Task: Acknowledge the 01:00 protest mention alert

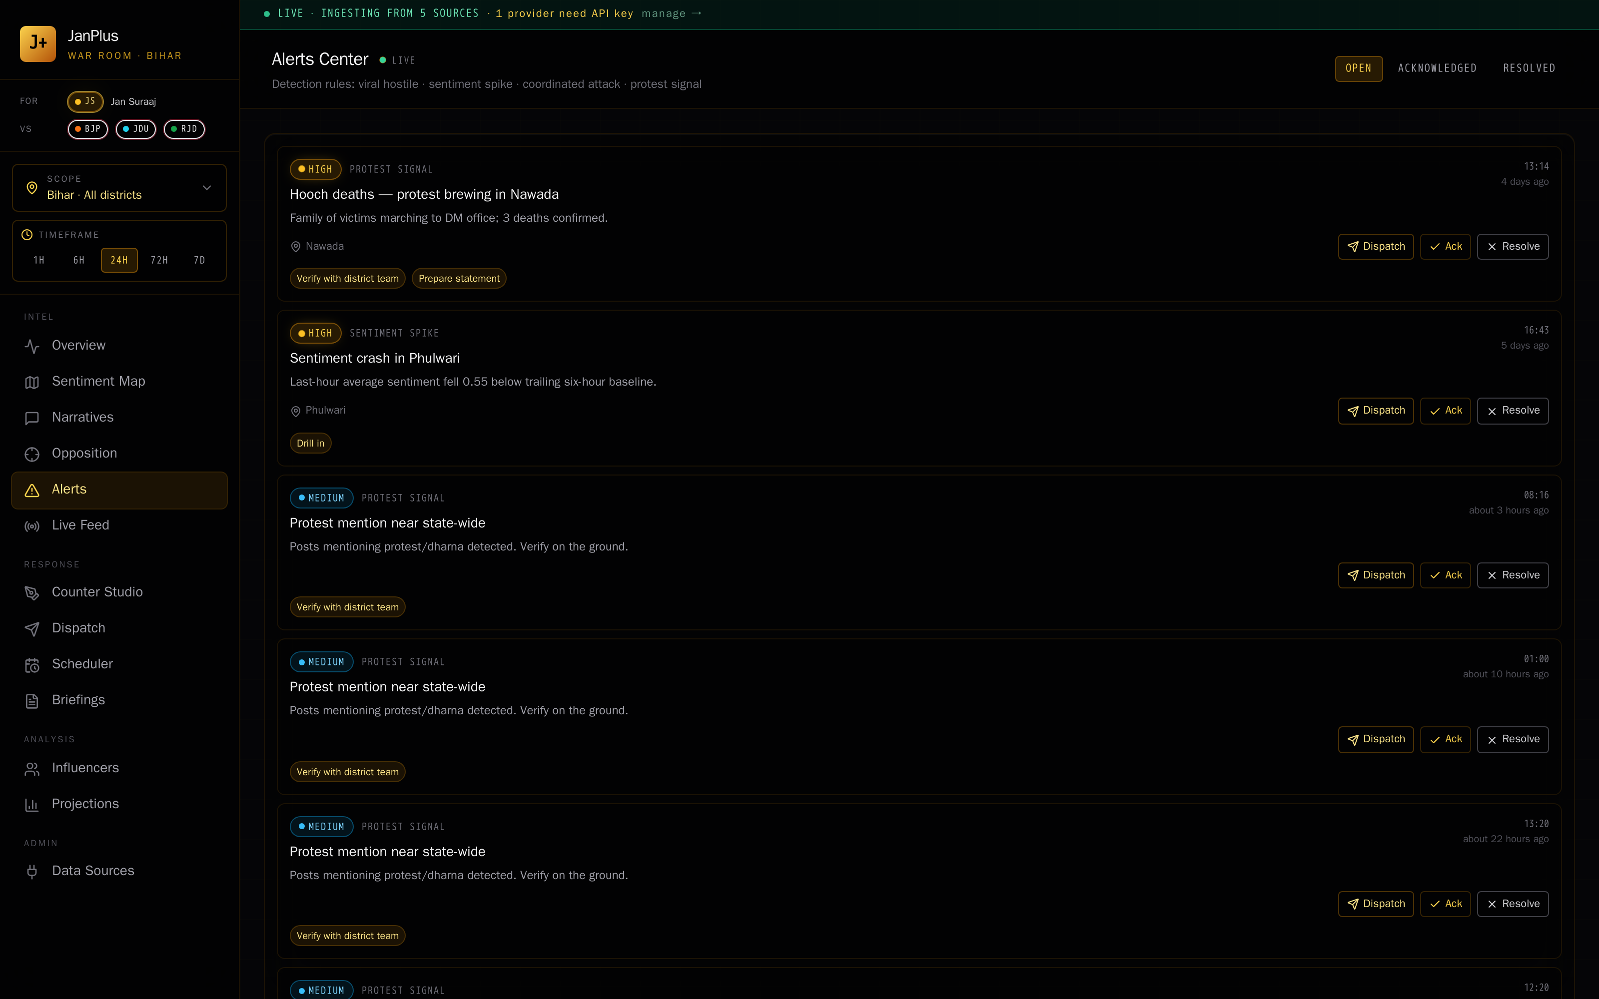Action: pos(1445,739)
